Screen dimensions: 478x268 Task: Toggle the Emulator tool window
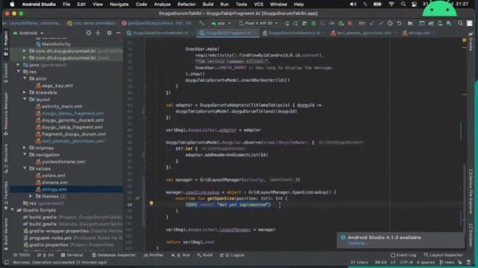click(x=471, y=235)
